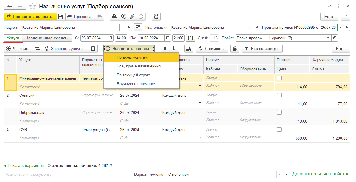Image resolution: width=356 pixels, height=182 pixels.
Task: Open patient selection with the ellipsis button
Action: (x=123, y=27)
